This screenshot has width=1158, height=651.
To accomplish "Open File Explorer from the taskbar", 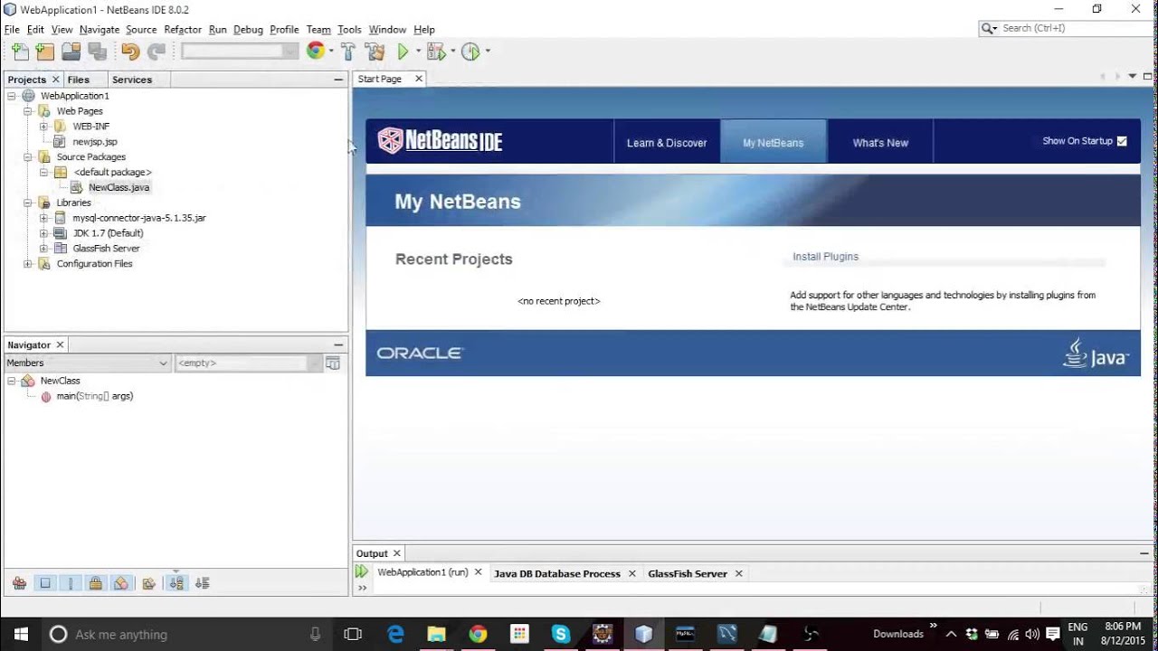I will (436, 634).
